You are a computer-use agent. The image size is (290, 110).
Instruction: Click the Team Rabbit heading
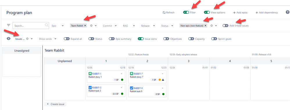click(54, 50)
